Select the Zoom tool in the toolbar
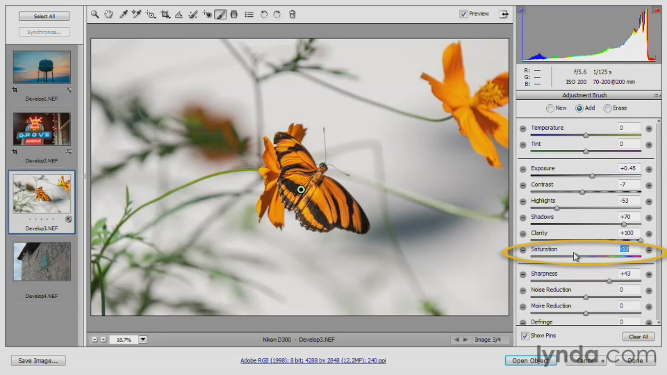The image size is (667, 375). tap(95, 14)
